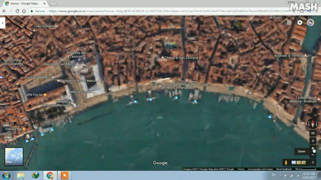Screen dimensions: 321x180
Task: Open Basilica di San Marco place
Action: 61,64
